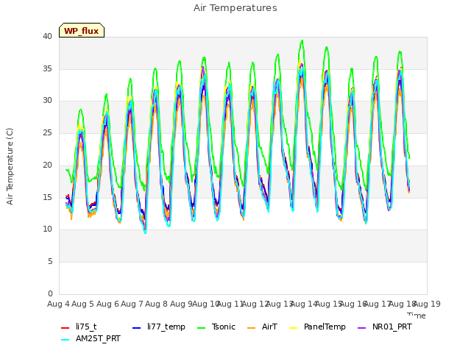
Task: Click the Aug 6 x-axis tick label
Action: click(107, 304)
